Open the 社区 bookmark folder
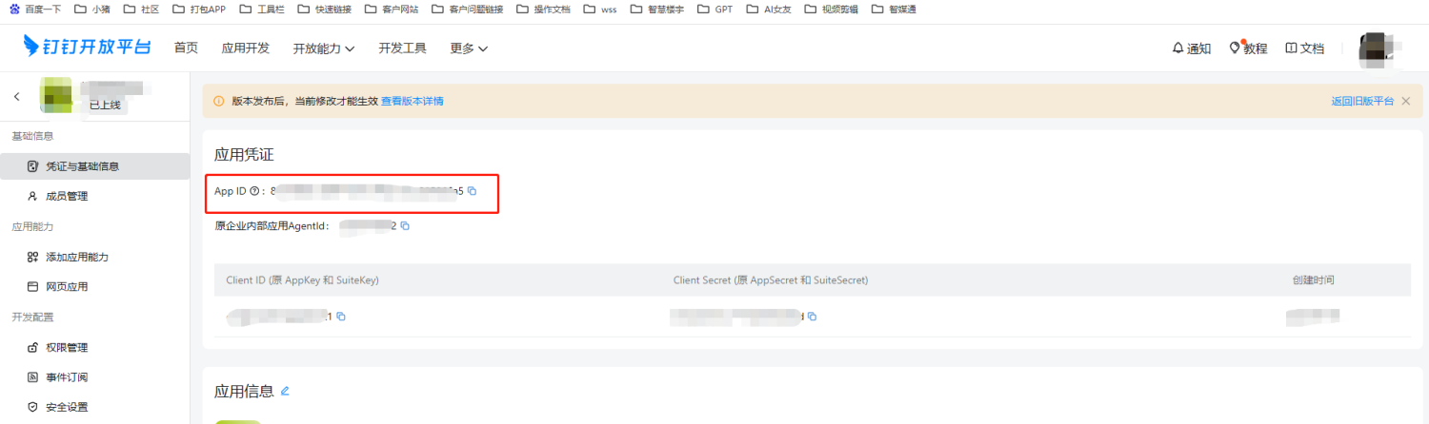Screen dimensions: 1429x424 (x=141, y=10)
